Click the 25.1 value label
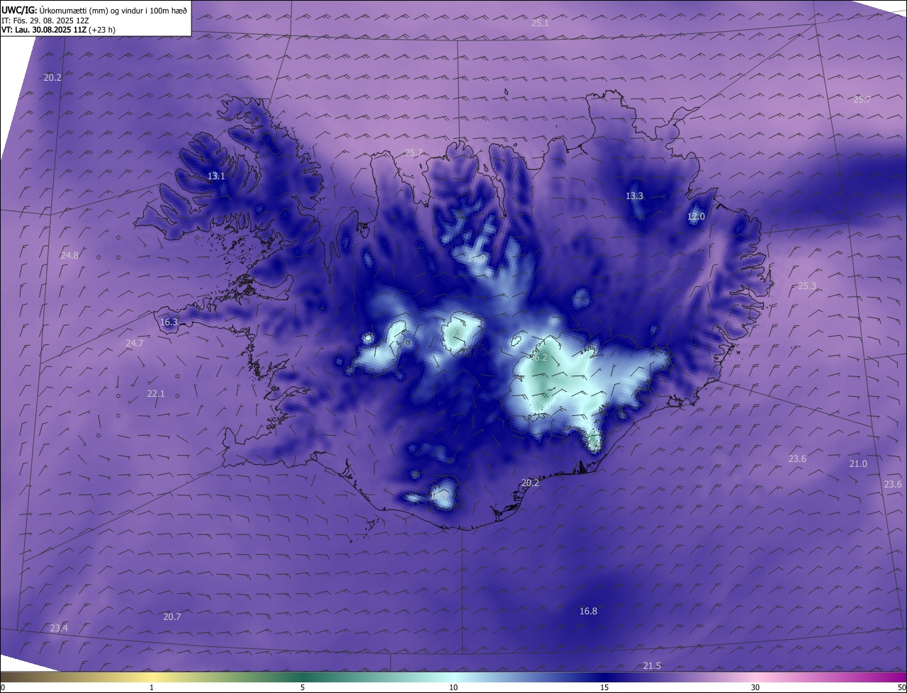This screenshot has width=907, height=693. click(540, 23)
